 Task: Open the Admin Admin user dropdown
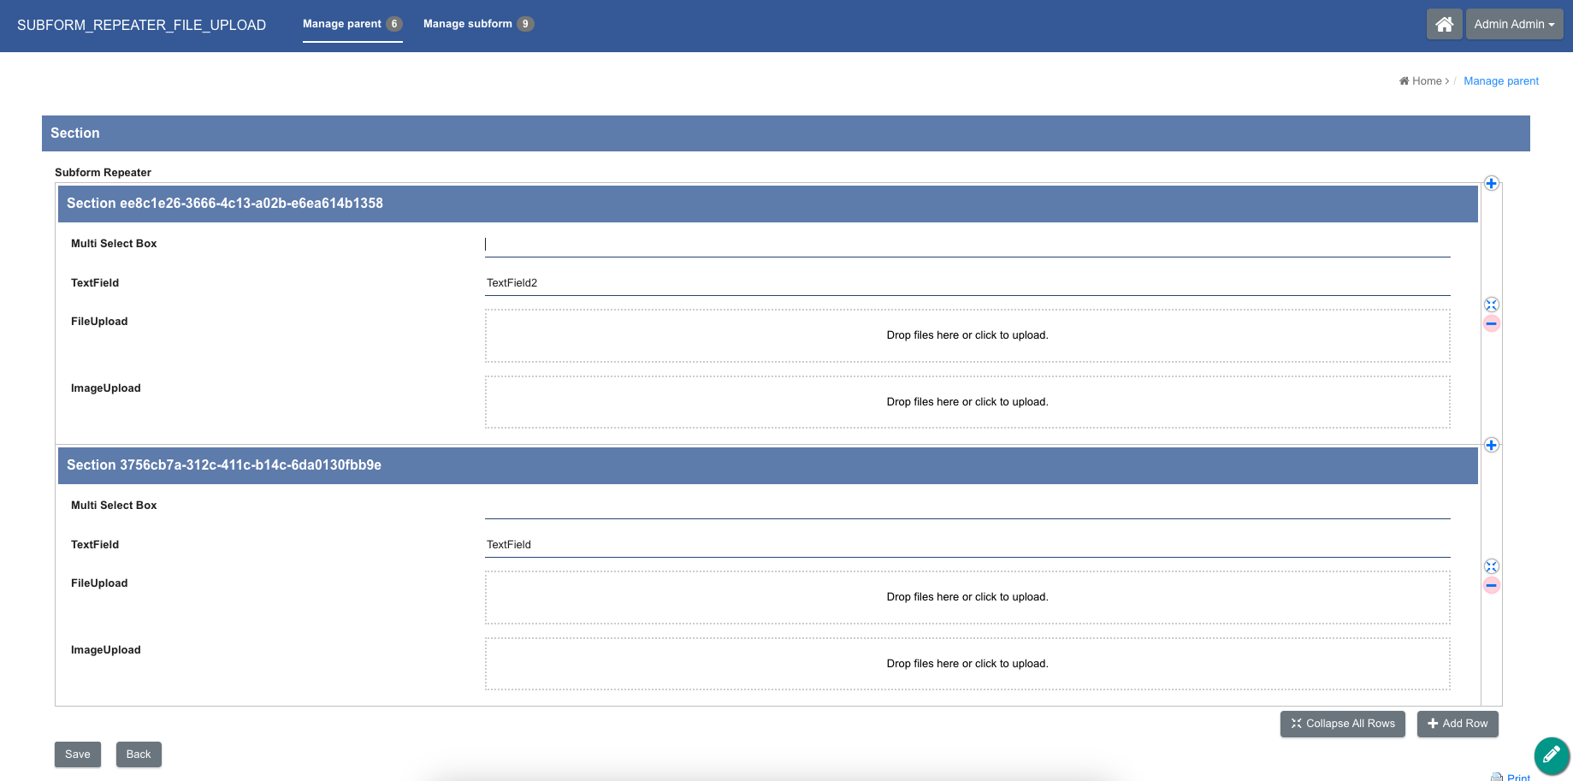tap(1514, 24)
